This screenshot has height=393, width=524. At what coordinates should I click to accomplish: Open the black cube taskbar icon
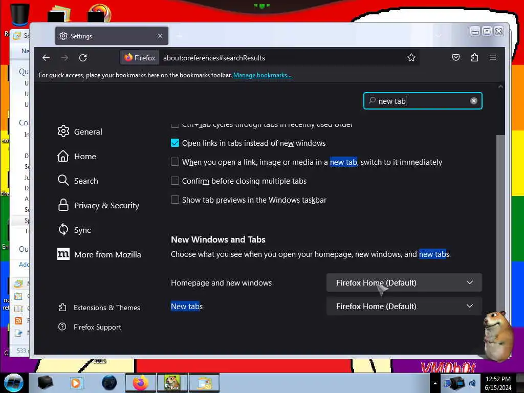tap(45, 383)
